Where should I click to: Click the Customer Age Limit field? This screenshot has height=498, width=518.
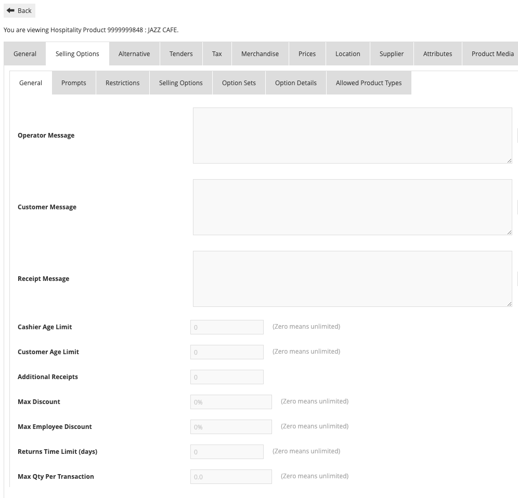pyautogui.click(x=227, y=352)
